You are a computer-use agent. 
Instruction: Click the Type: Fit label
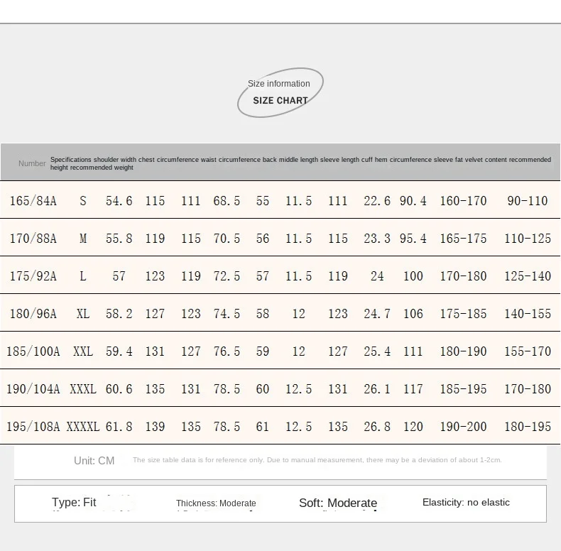(x=74, y=502)
